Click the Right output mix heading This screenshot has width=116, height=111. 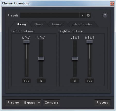coord(72,31)
